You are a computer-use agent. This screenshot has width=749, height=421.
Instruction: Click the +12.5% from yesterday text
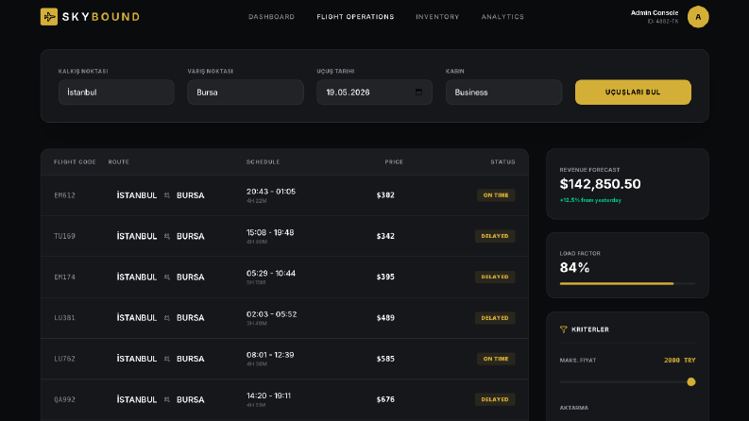[x=590, y=200]
